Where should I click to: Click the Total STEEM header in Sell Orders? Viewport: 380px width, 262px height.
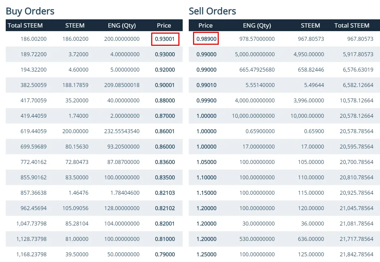[352, 25]
